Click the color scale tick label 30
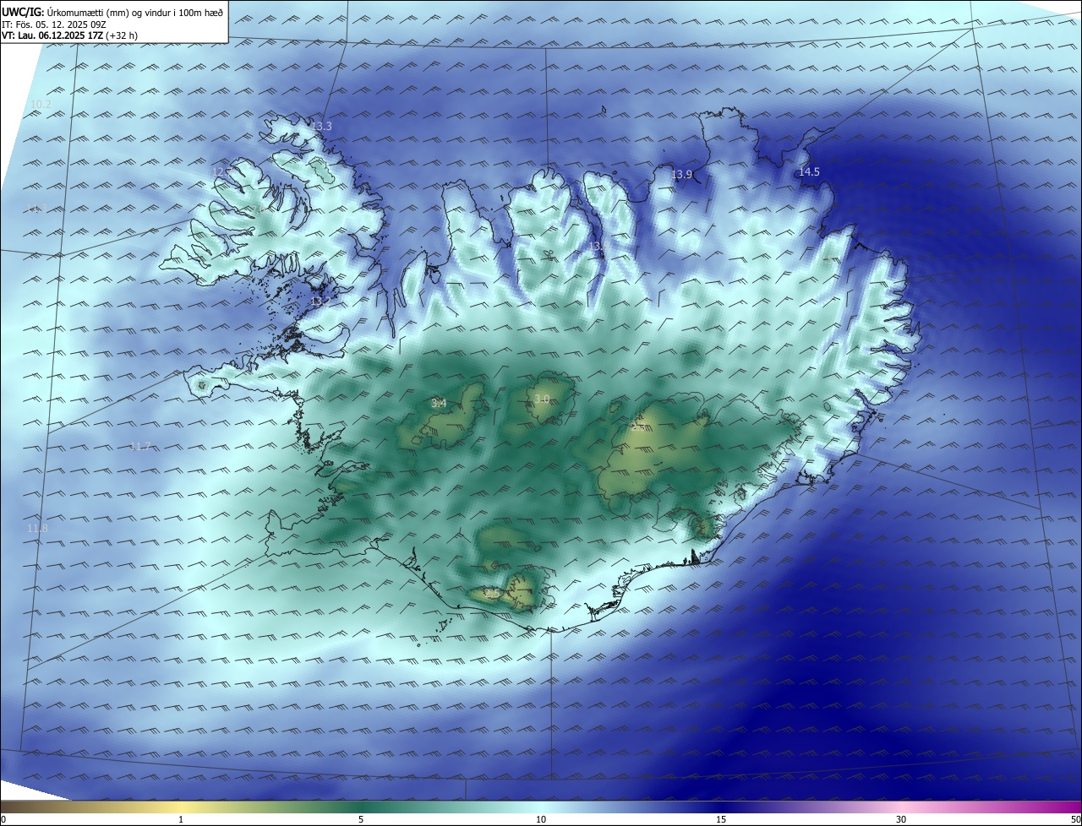The height and width of the screenshot is (826, 1082). [901, 819]
